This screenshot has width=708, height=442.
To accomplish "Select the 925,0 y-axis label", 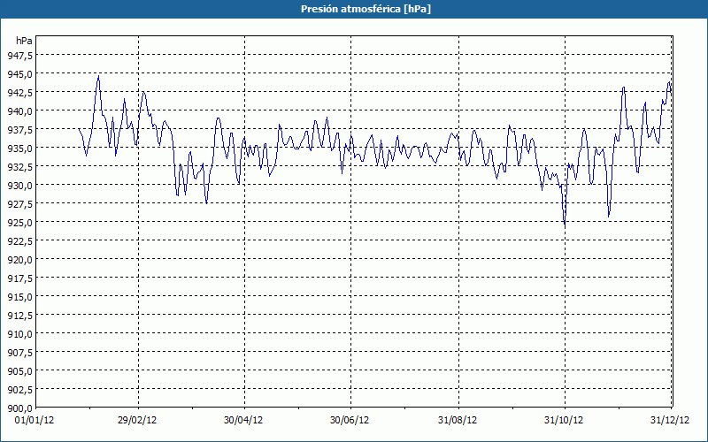I will [x=19, y=223].
